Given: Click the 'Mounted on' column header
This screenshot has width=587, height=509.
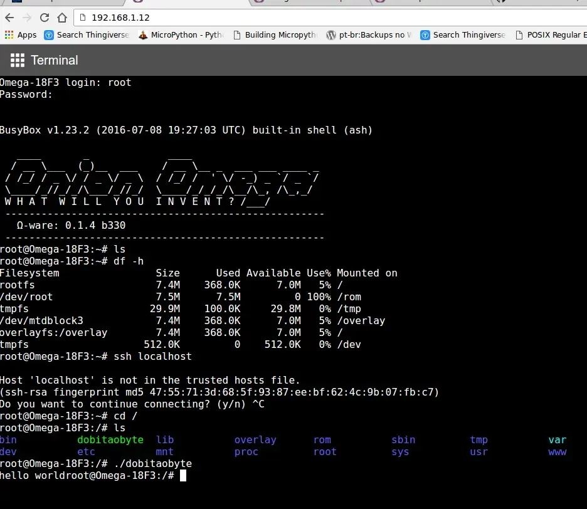Looking at the screenshot, I should point(367,273).
